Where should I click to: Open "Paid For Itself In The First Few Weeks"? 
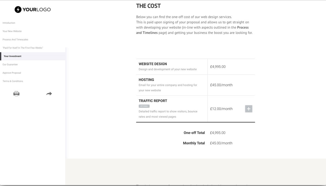(x=23, y=48)
